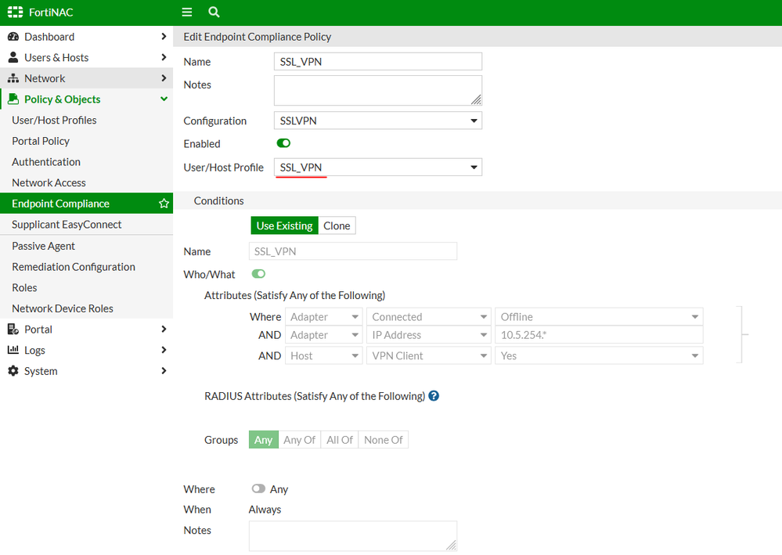Toggle the Where Any switch
Image resolution: width=782 pixels, height=555 pixels.
[x=258, y=488]
